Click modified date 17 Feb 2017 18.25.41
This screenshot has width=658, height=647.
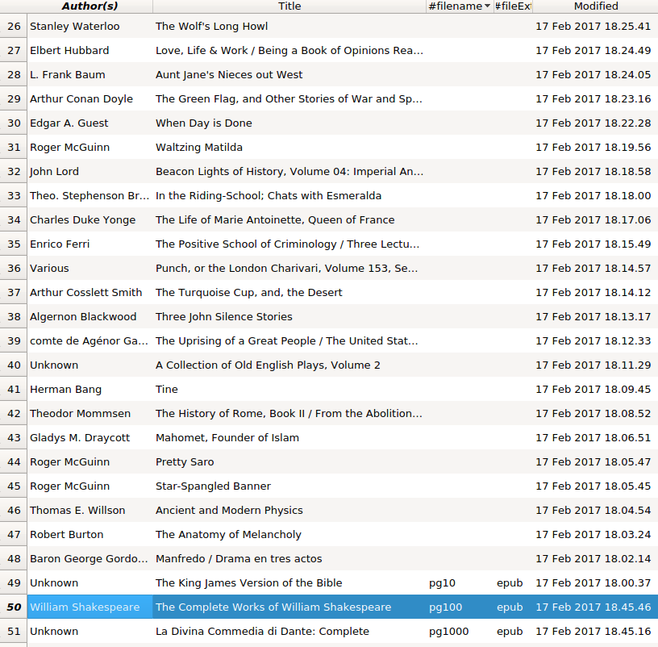(x=593, y=27)
